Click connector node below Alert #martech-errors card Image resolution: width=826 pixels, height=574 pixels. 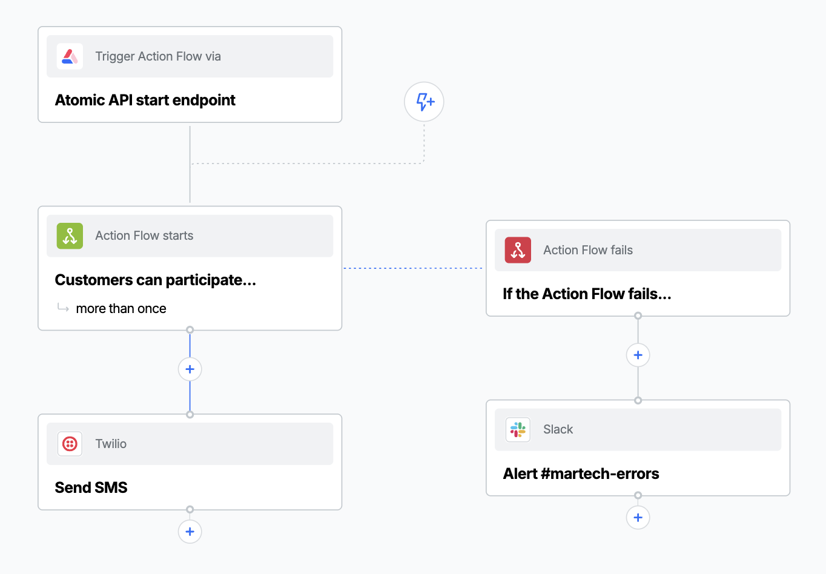click(638, 495)
